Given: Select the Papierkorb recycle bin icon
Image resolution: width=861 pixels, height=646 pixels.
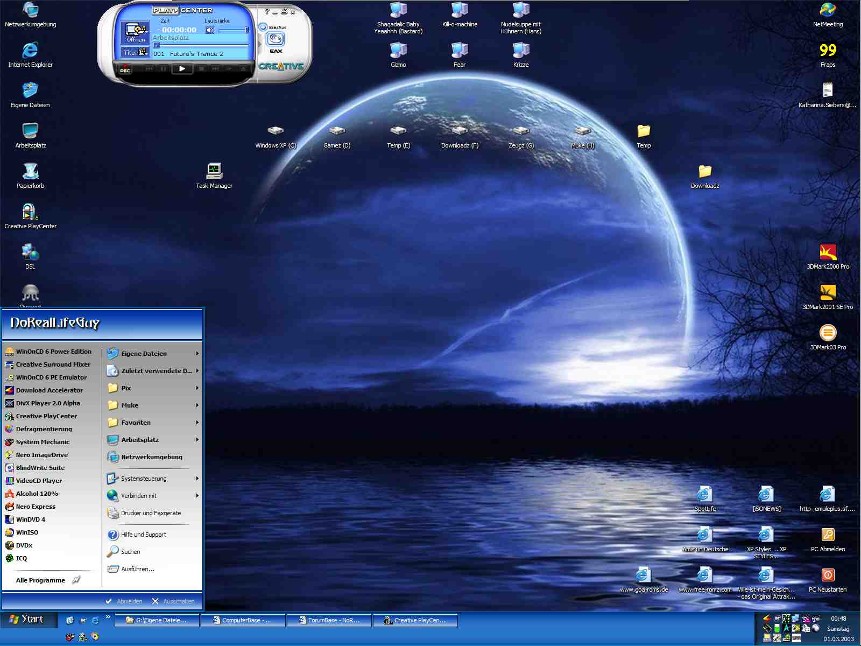Looking at the screenshot, I should coord(30,176).
